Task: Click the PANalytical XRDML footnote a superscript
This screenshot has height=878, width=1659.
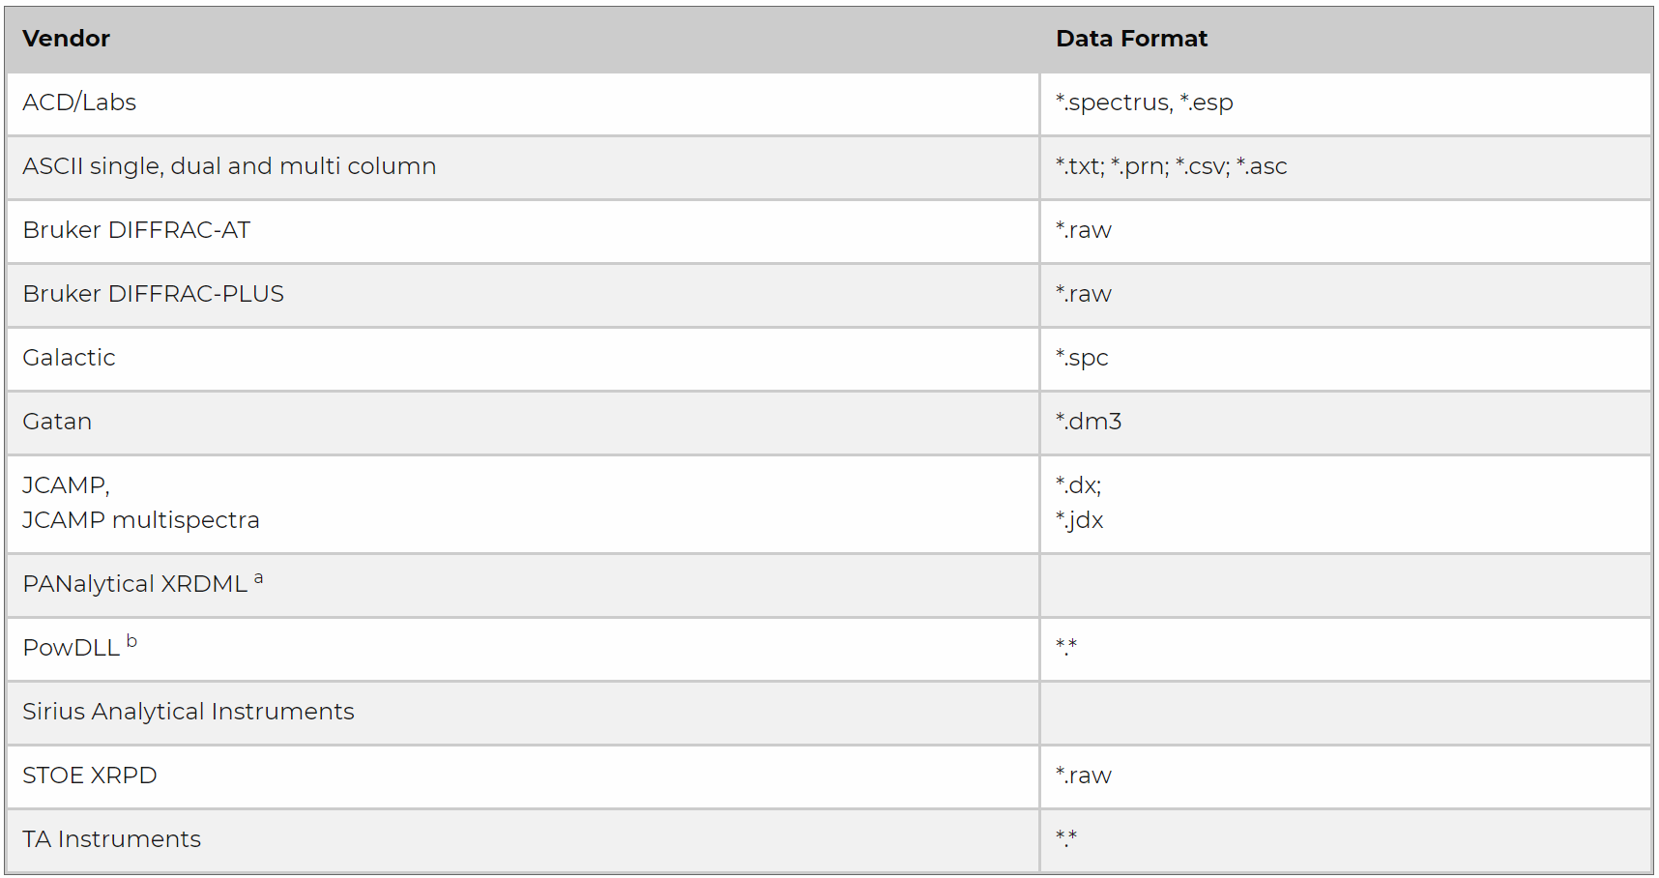Action: coord(258,578)
